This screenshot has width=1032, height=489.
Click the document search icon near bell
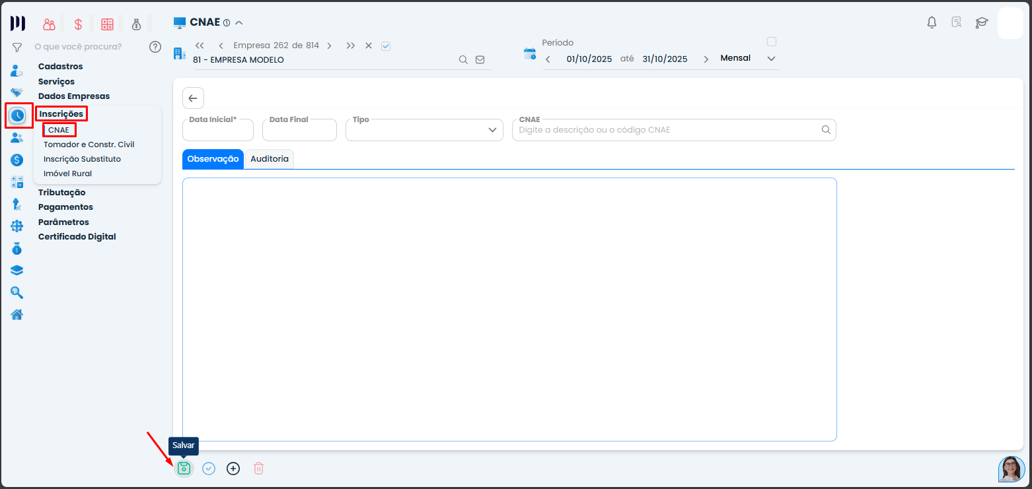[x=957, y=22]
